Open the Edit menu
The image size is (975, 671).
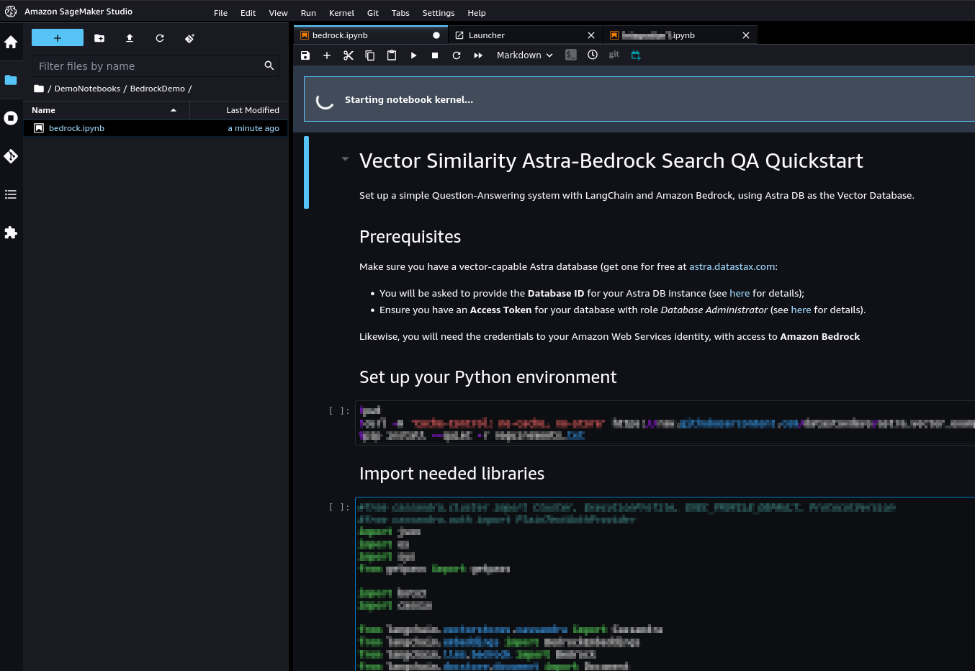tap(248, 13)
